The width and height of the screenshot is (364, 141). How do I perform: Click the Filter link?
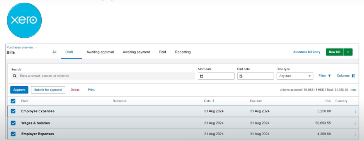point(322,76)
